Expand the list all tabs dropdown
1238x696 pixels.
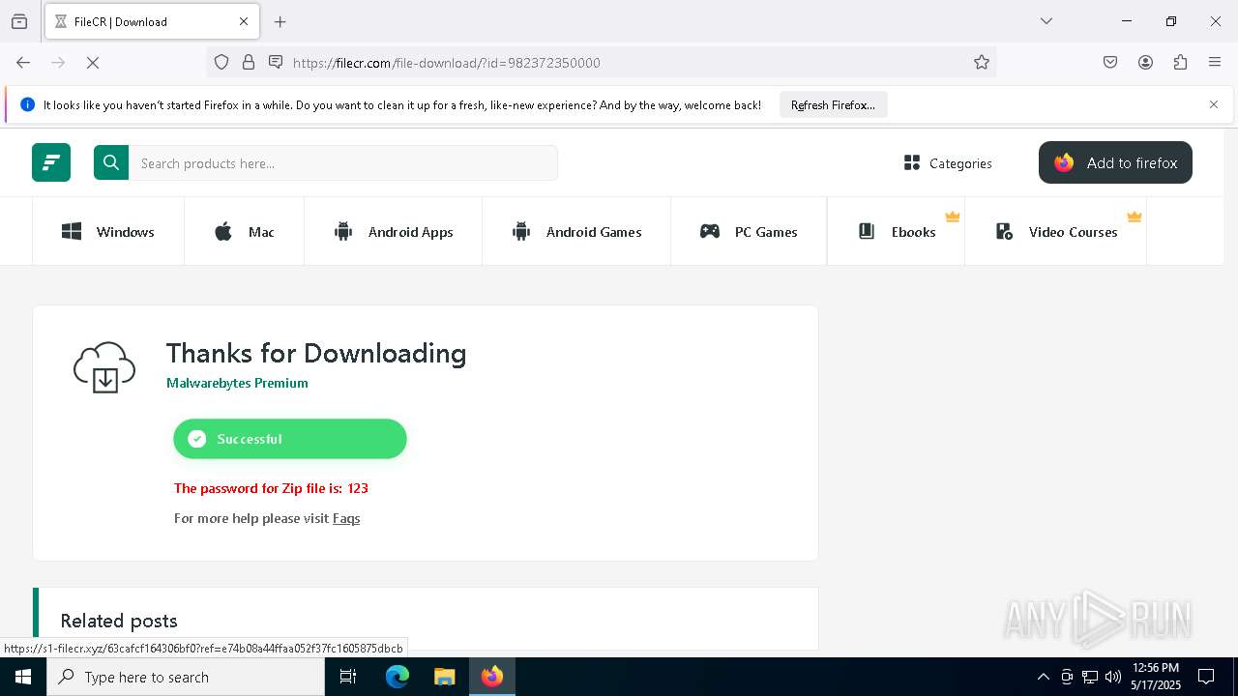(1046, 21)
